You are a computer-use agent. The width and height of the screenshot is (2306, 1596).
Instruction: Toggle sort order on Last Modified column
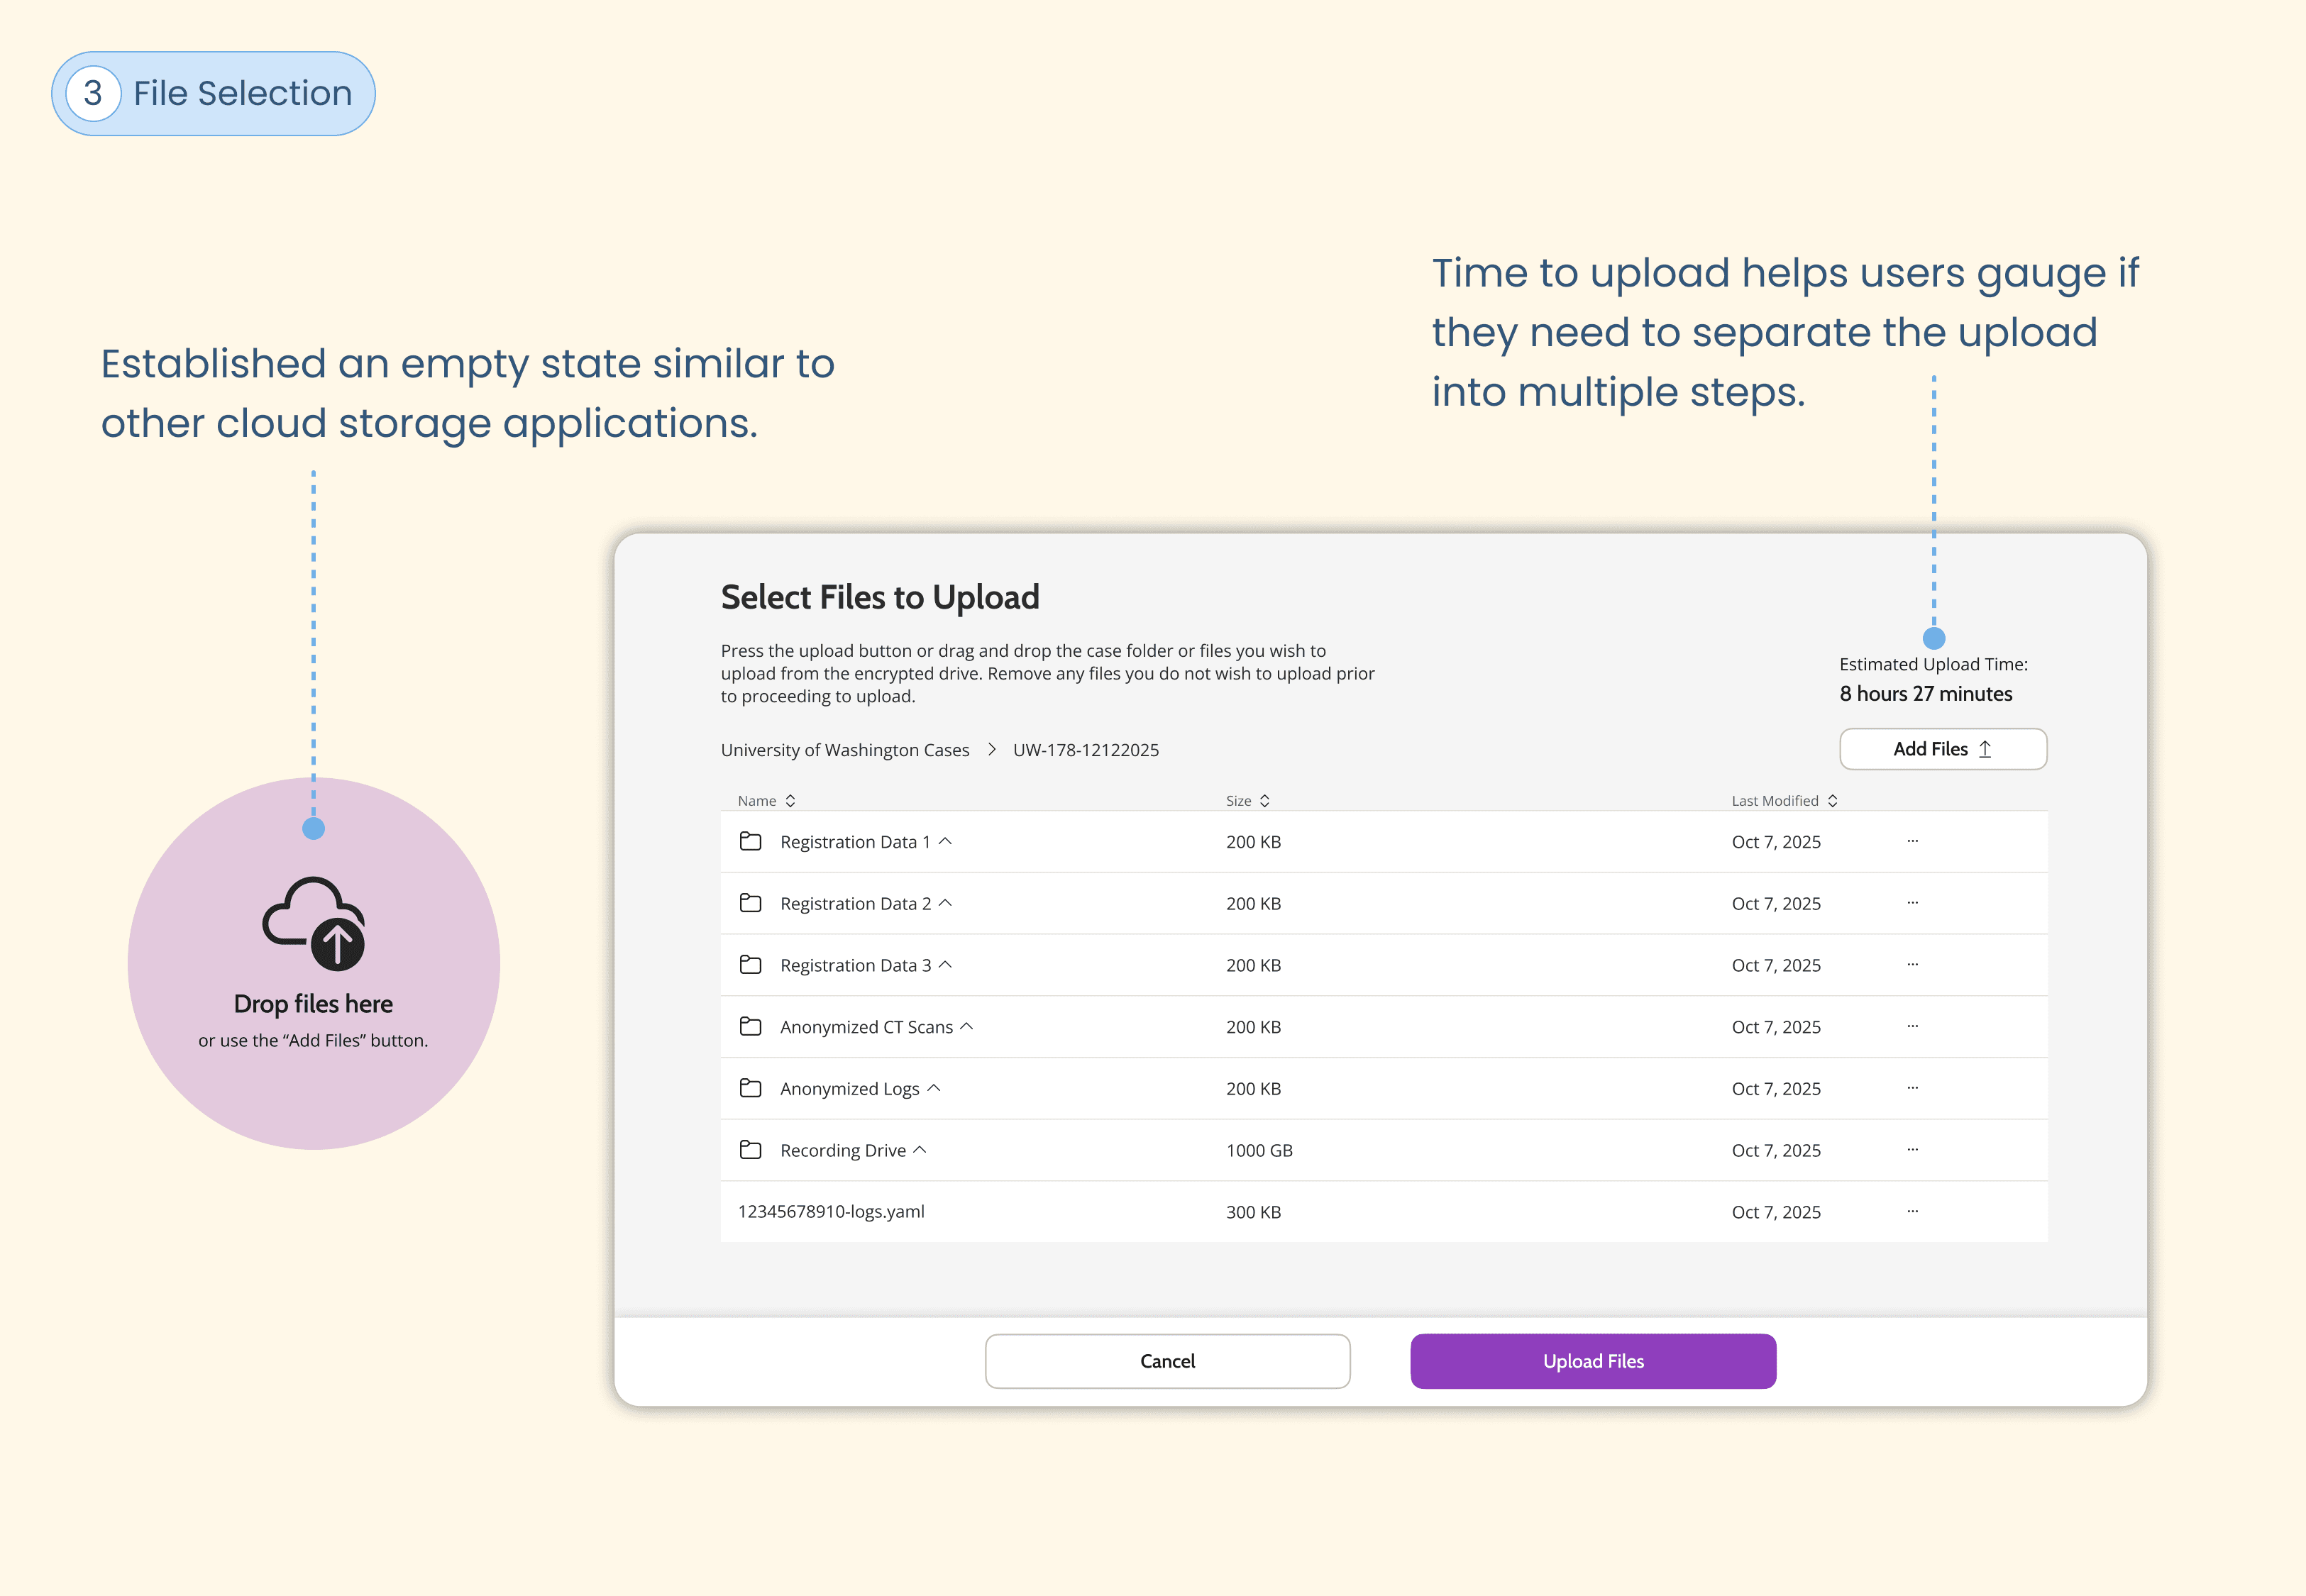click(x=1833, y=800)
